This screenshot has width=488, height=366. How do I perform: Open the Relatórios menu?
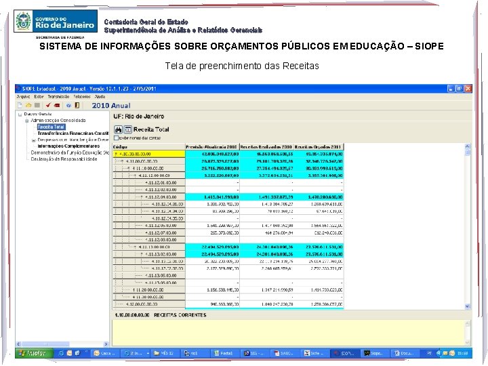(x=82, y=97)
